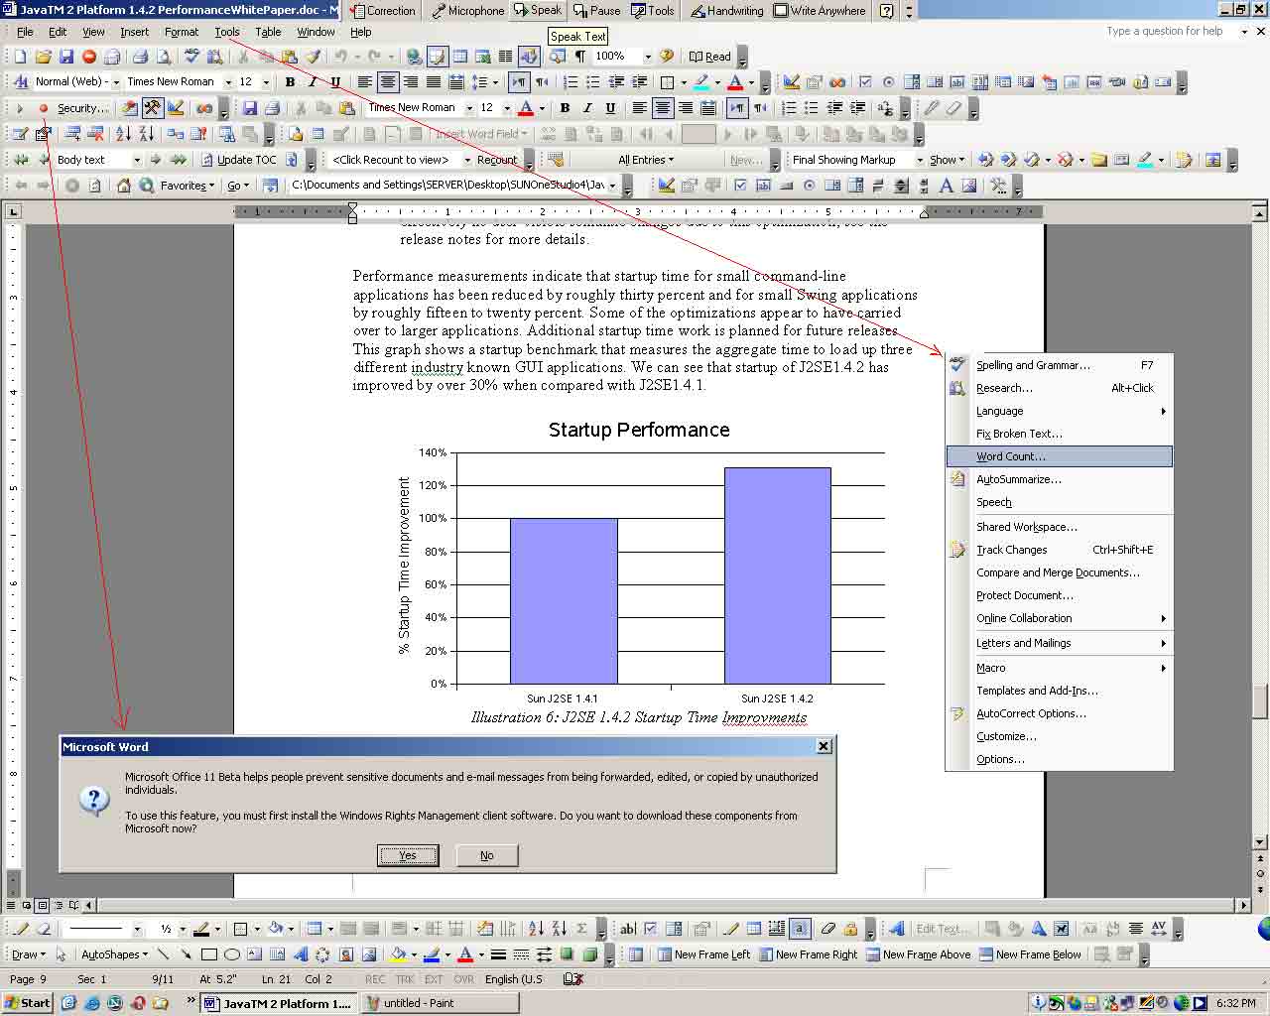Open Final Showing Markup display dropdown
This screenshot has height=1016, width=1270.
point(920,159)
